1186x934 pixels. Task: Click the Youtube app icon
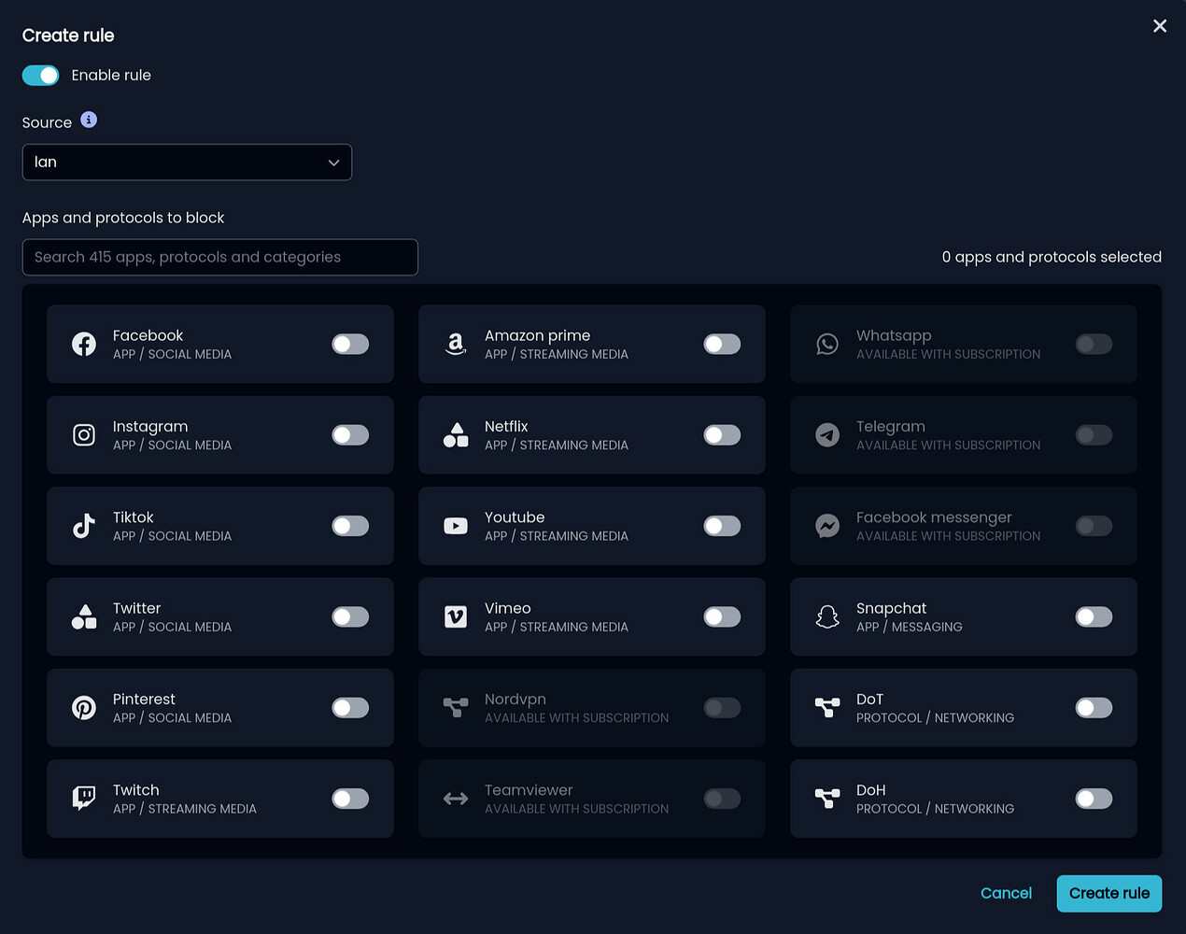coord(456,526)
